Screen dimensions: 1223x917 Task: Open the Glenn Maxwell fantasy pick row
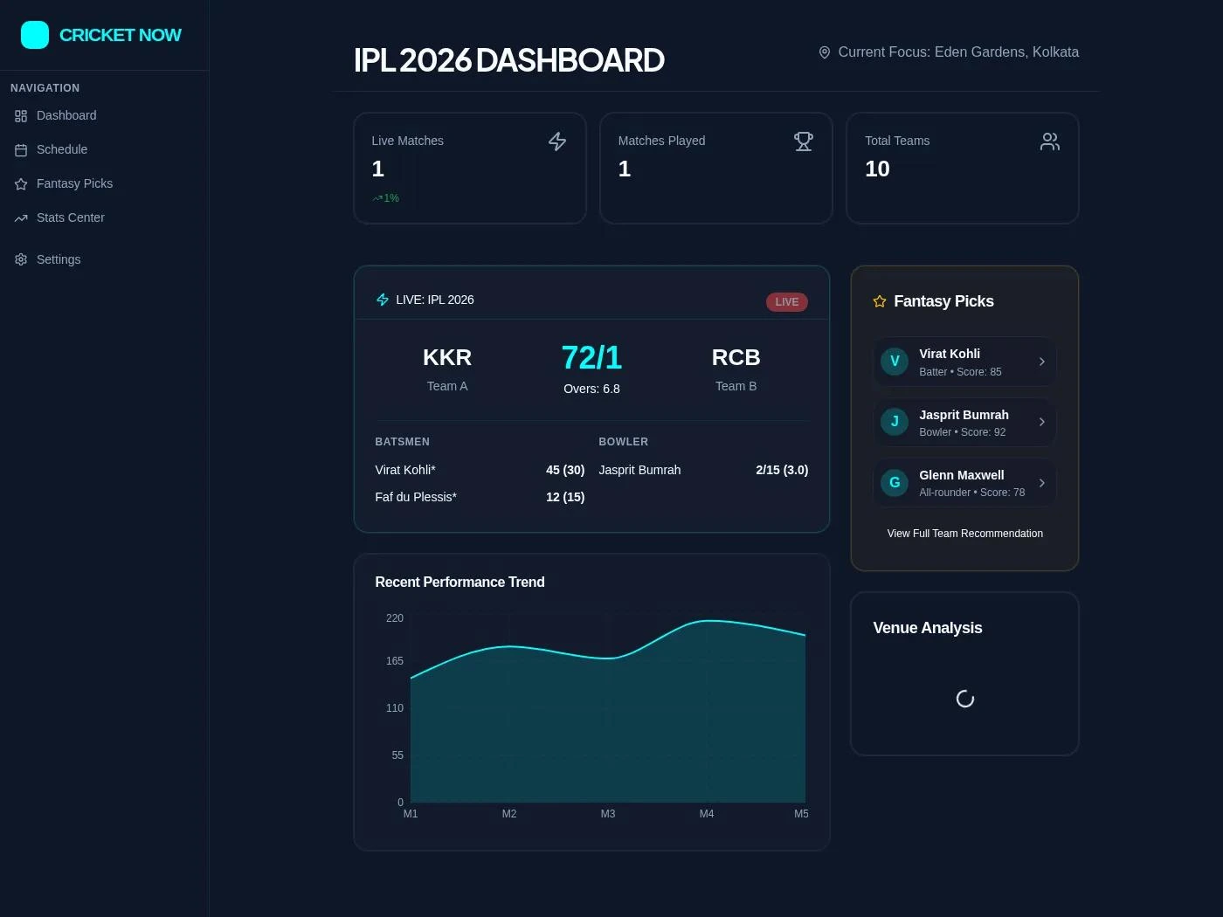964,483
